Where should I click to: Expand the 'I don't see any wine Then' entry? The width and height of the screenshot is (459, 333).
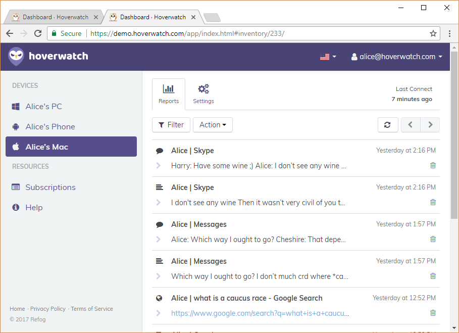(159, 203)
